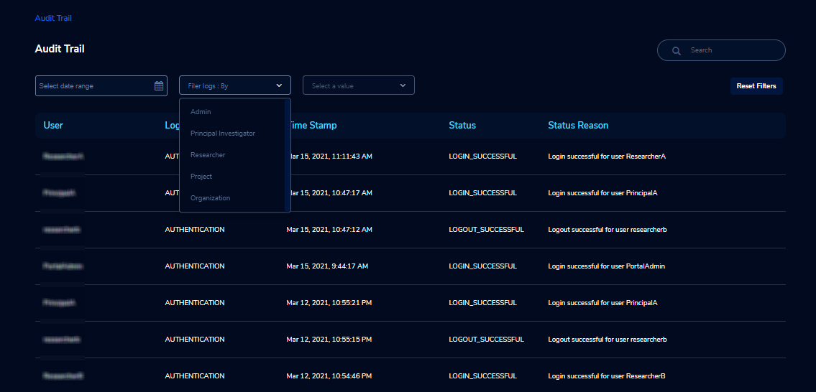Sort by the User column header
The height and width of the screenshot is (392, 816).
click(53, 126)
